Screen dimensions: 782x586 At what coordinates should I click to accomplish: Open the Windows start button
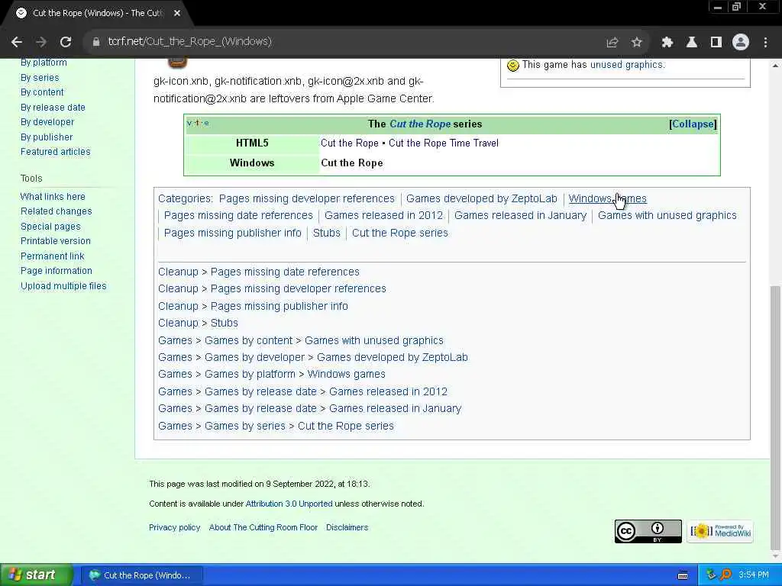(x=36, y=575)
